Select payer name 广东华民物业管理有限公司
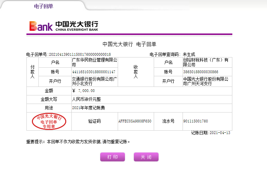This screenshot has width=267, height=172. click(x=94, y=62)
